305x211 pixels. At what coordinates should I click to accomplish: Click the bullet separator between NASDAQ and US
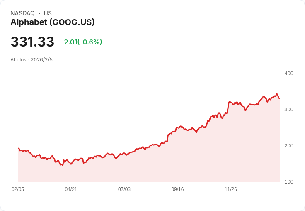(39, 13)
